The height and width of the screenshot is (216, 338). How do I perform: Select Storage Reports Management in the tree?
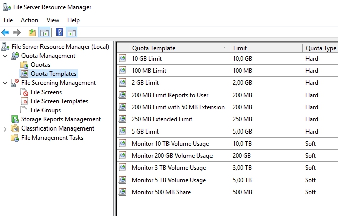point(61,119)
